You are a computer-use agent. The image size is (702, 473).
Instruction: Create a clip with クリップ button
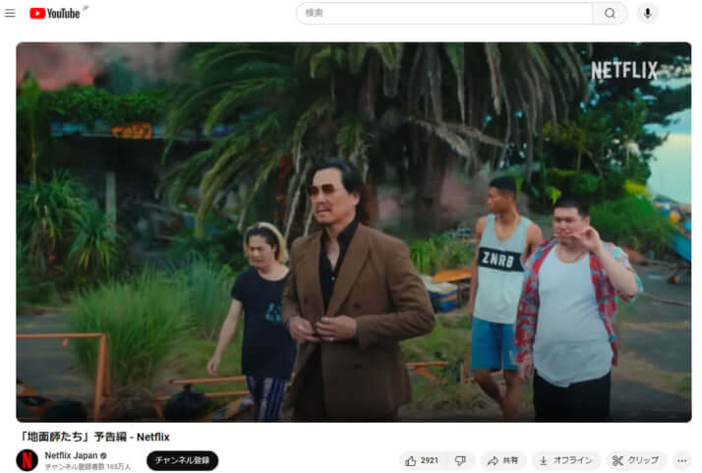point(635,460)
